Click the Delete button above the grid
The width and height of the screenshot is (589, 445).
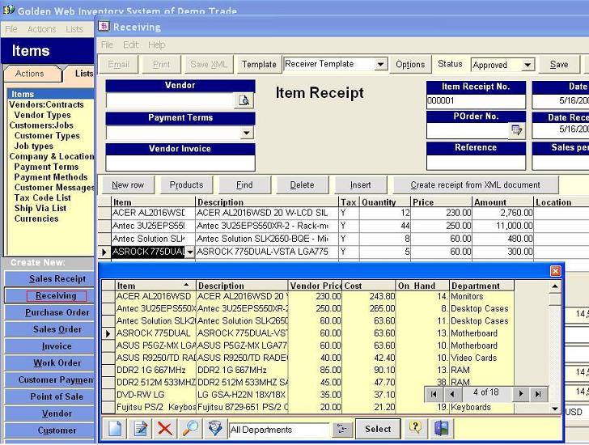[303, 184]
